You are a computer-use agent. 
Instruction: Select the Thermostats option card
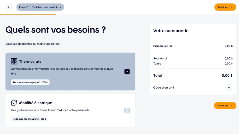click(70, 71)
